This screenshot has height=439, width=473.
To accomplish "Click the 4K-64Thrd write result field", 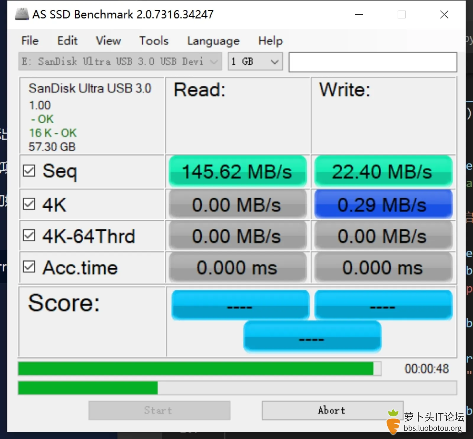I will coord(383,236).
